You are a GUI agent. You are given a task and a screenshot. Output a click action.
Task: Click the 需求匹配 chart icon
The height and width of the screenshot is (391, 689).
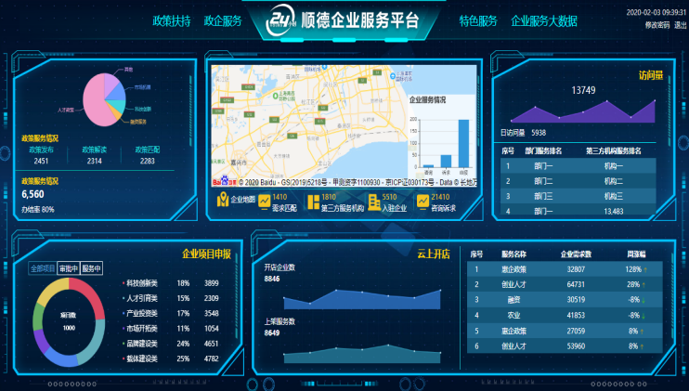click(266, 200)
